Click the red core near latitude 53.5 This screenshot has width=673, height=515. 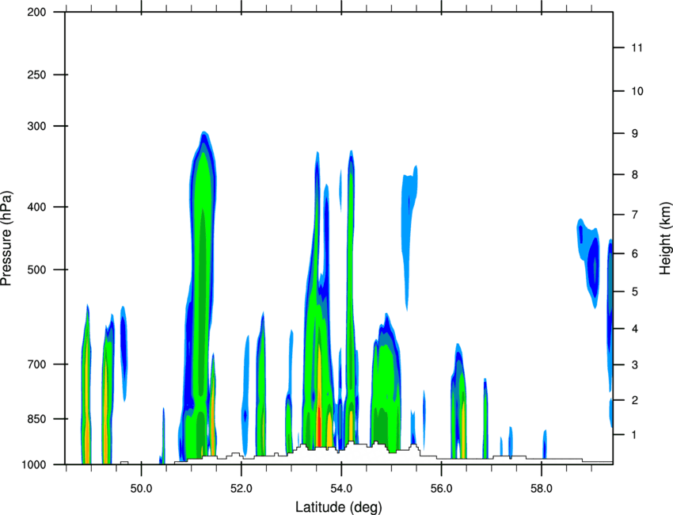point(319,425)
